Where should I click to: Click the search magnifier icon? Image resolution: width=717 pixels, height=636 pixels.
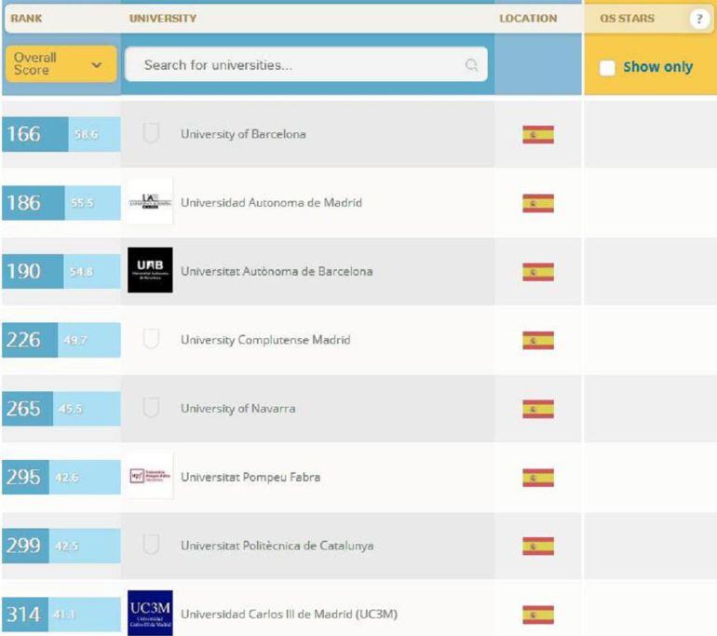tap(471, 65)
